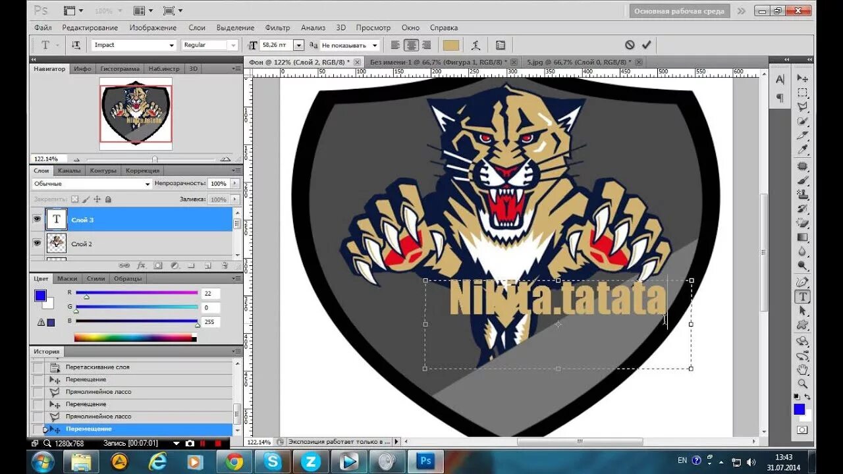Open the font size dropdown

click(x=298, y=45)
